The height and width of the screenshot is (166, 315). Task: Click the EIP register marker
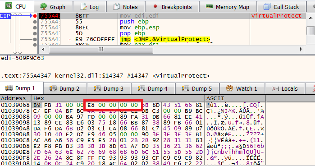pos(5,16)
